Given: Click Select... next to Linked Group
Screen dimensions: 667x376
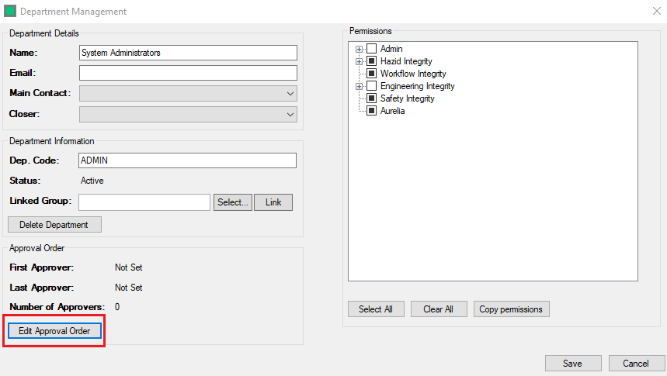Looking at the screenshot, I should 233,202.
